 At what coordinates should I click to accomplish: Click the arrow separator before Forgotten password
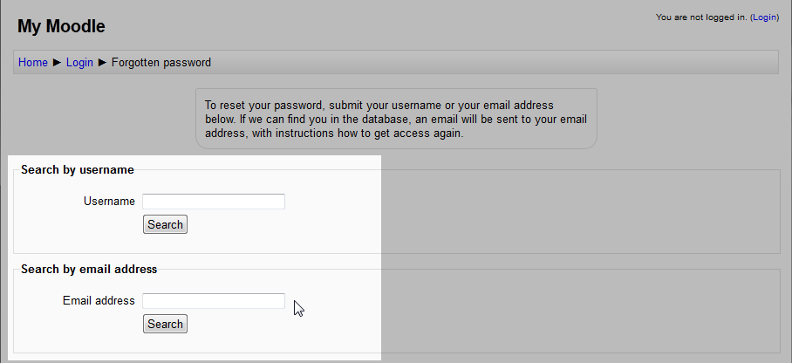coord(102,63)
